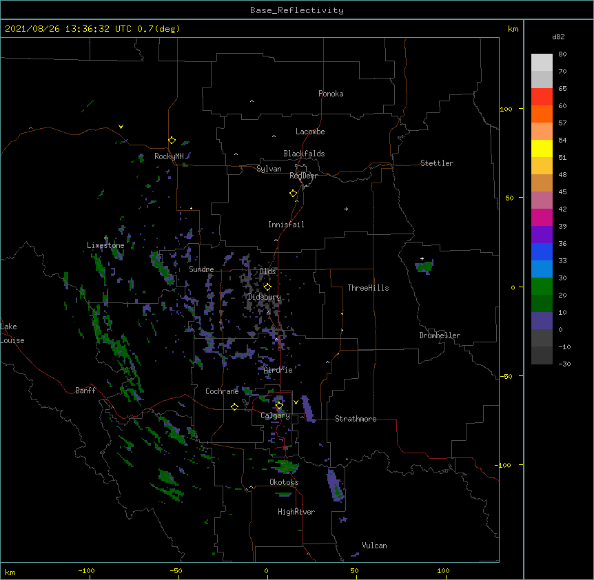The height and width of the screenshot is (580, 594).
Task: Click the yellow diamond marker above RockyMH
Action: [172, 141]
